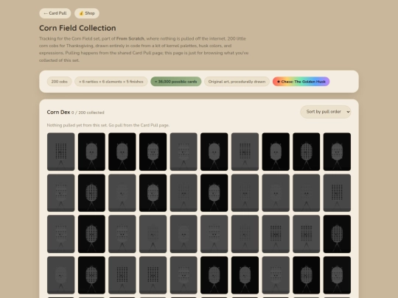Image resolution: width=398 pixels, height=298 pixels.
Task: Click the Corn Field Collection heading
Action: coord(77,28)
